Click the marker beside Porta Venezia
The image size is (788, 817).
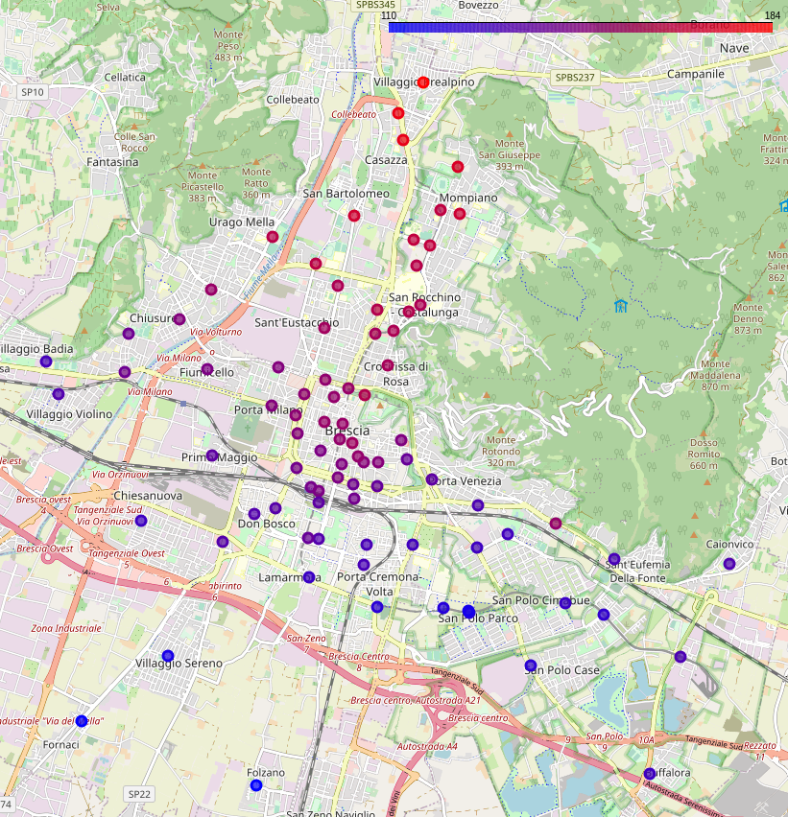[x=432, y=479]
